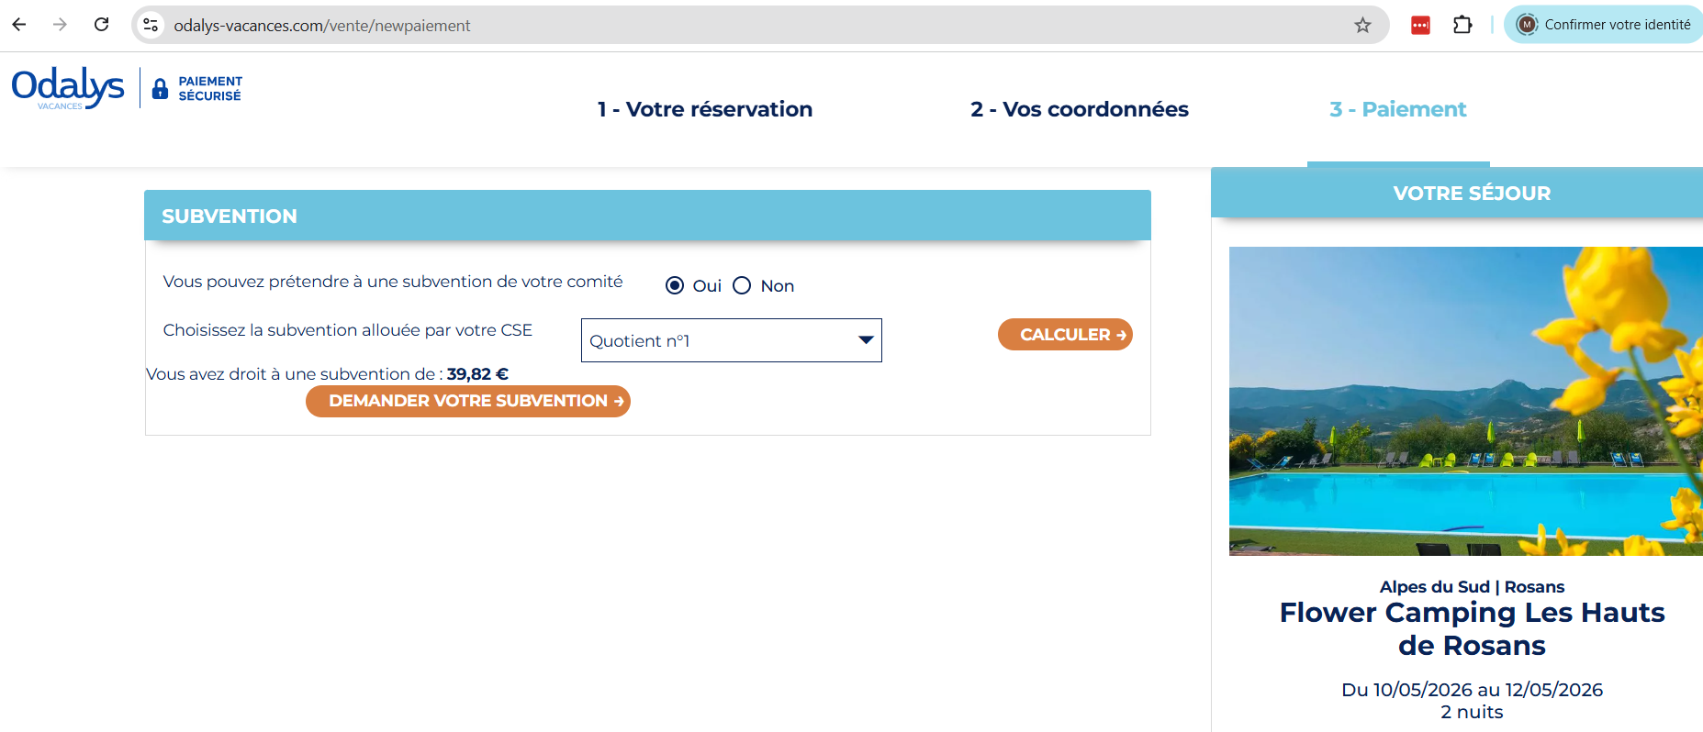Click the secure payment padlock icon
This screenshot has height=732, width=1703.
160,88
